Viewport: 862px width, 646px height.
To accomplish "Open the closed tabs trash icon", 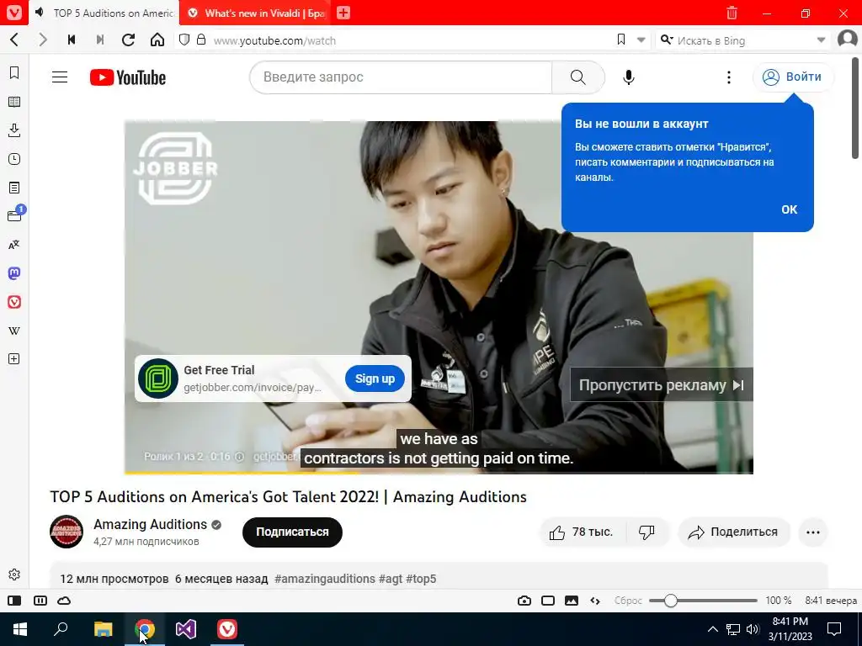I will click(732, 13).
